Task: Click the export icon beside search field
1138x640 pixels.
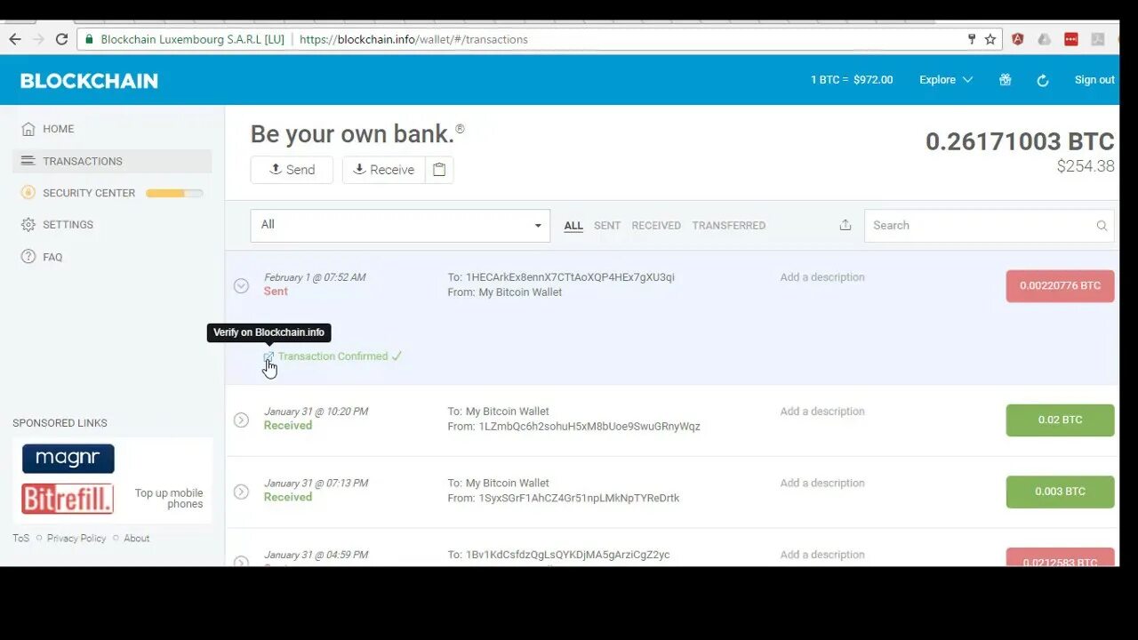Action: pyautogui.click(x=845, y=226)
